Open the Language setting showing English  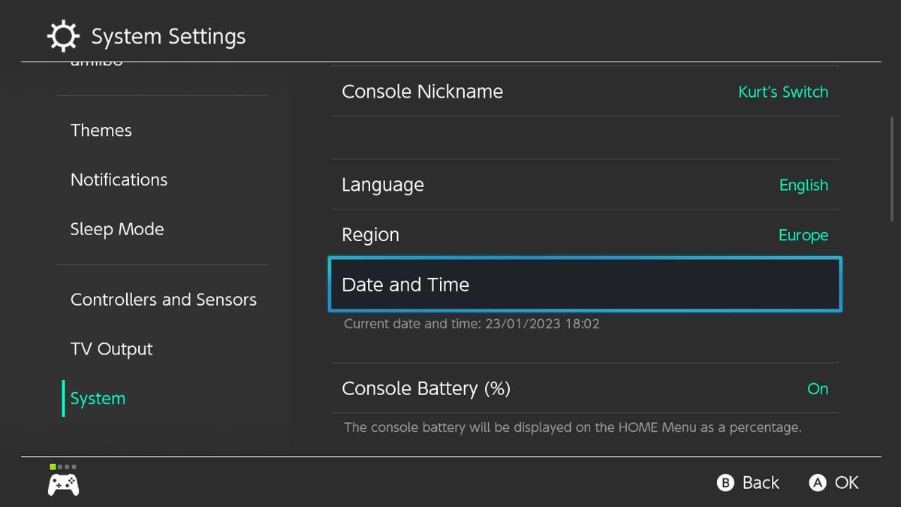[x=584, y=185]
